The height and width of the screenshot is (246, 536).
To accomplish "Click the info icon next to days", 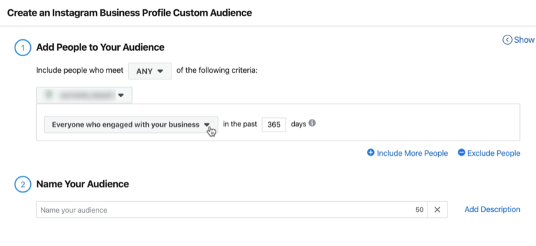I will point(312,124).
